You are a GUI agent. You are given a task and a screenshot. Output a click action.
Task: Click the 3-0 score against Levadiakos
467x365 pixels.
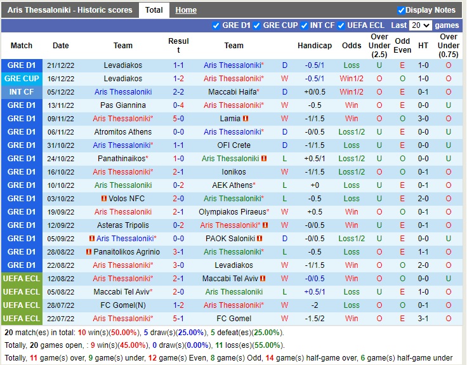tap(178, 265)
